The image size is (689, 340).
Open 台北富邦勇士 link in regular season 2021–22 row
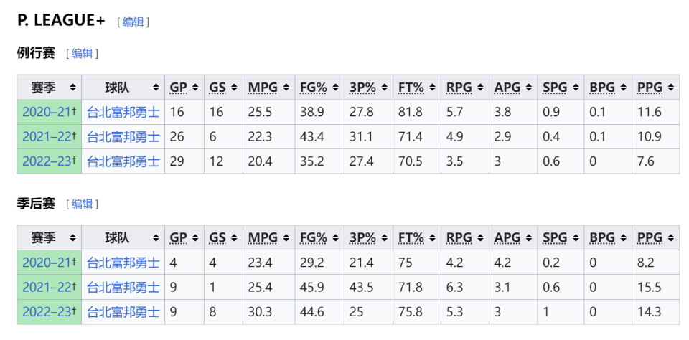tap(123, 136)
